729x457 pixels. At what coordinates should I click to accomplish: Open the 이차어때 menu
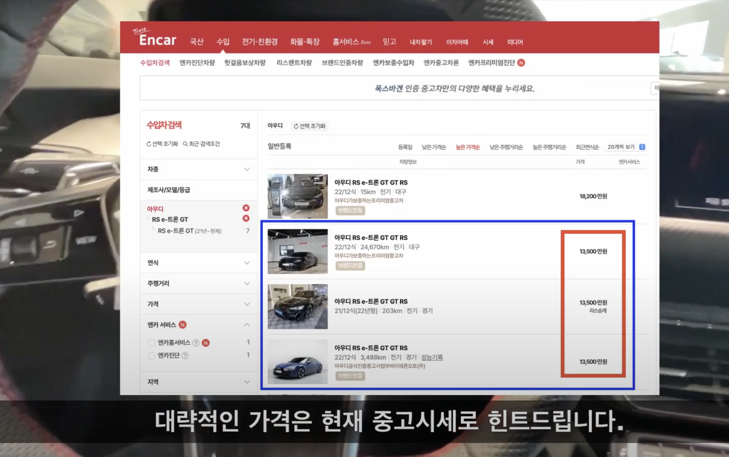point(457,42)
